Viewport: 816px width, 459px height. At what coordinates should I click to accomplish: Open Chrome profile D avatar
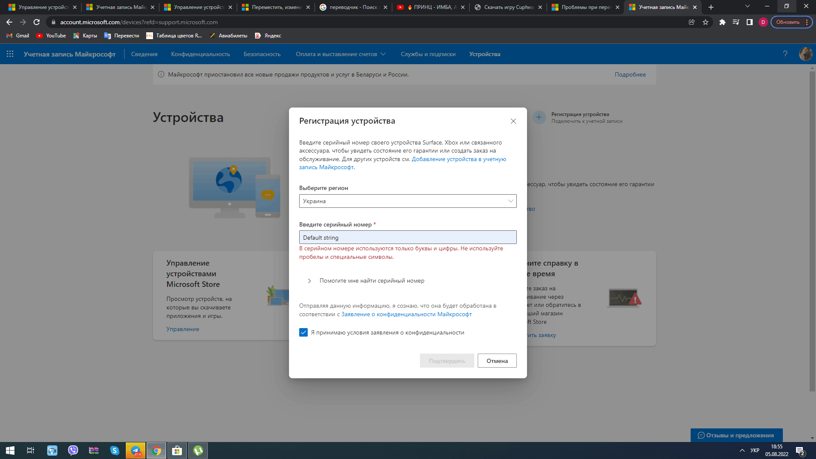click(763, 22)
